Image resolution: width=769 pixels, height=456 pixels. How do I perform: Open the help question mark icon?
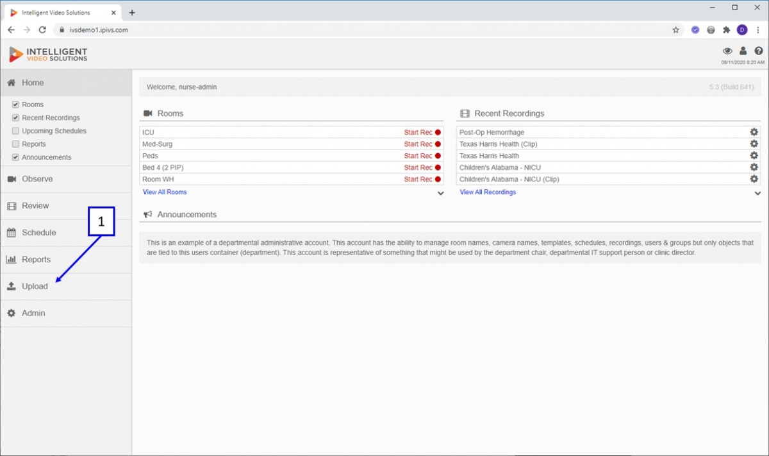coord(759,51)
